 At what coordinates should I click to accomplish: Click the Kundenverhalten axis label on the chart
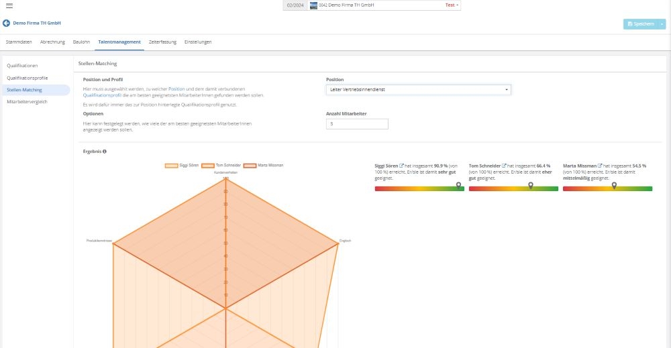pyautogui.click(x=225, y=172)
